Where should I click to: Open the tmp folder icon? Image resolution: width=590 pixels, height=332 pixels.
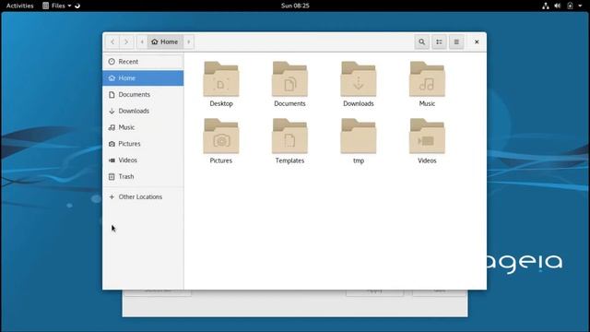pos(359,136)
